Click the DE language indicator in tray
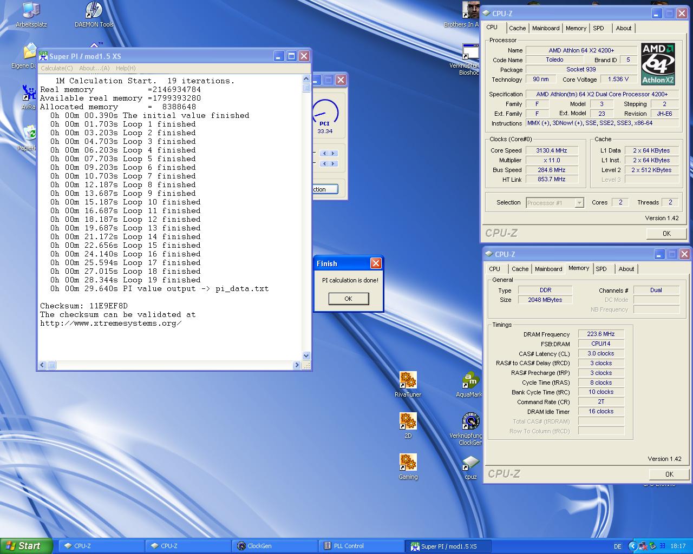The image size is (693, 554). pyautogui.click(x=618, y=546)
